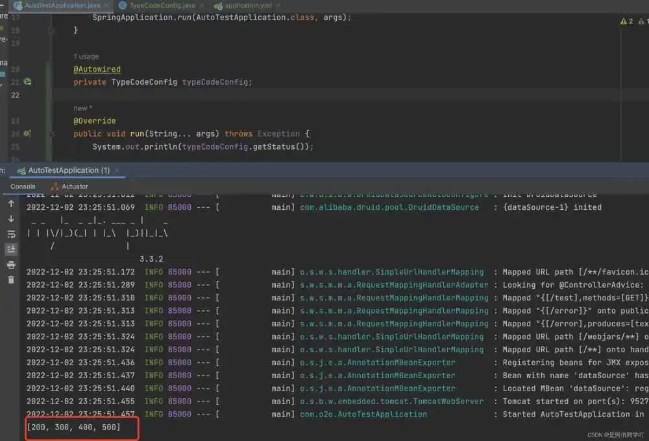Viewport: 649px width, 441px height.
Task: Toggle soft-wrap in the console toolbar
Action: 11,234
